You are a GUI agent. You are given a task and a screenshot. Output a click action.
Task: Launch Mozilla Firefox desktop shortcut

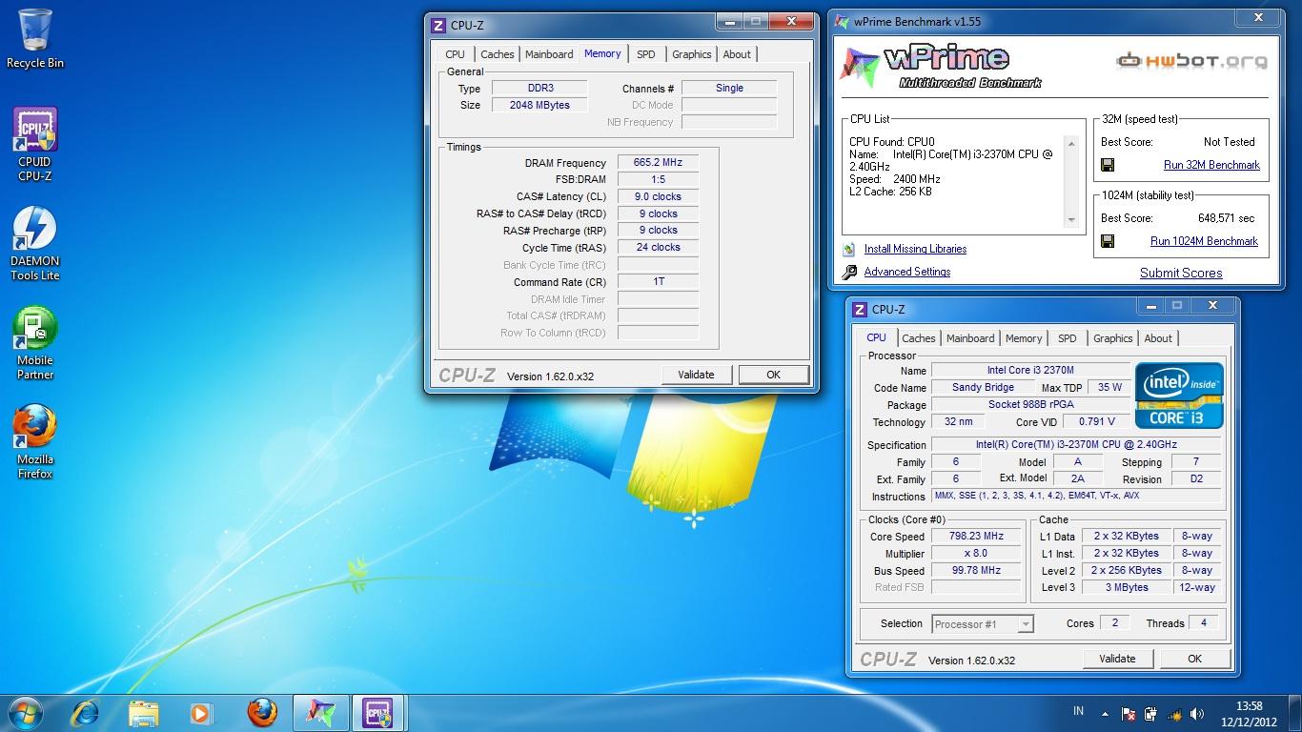click(x=35, y=441)
